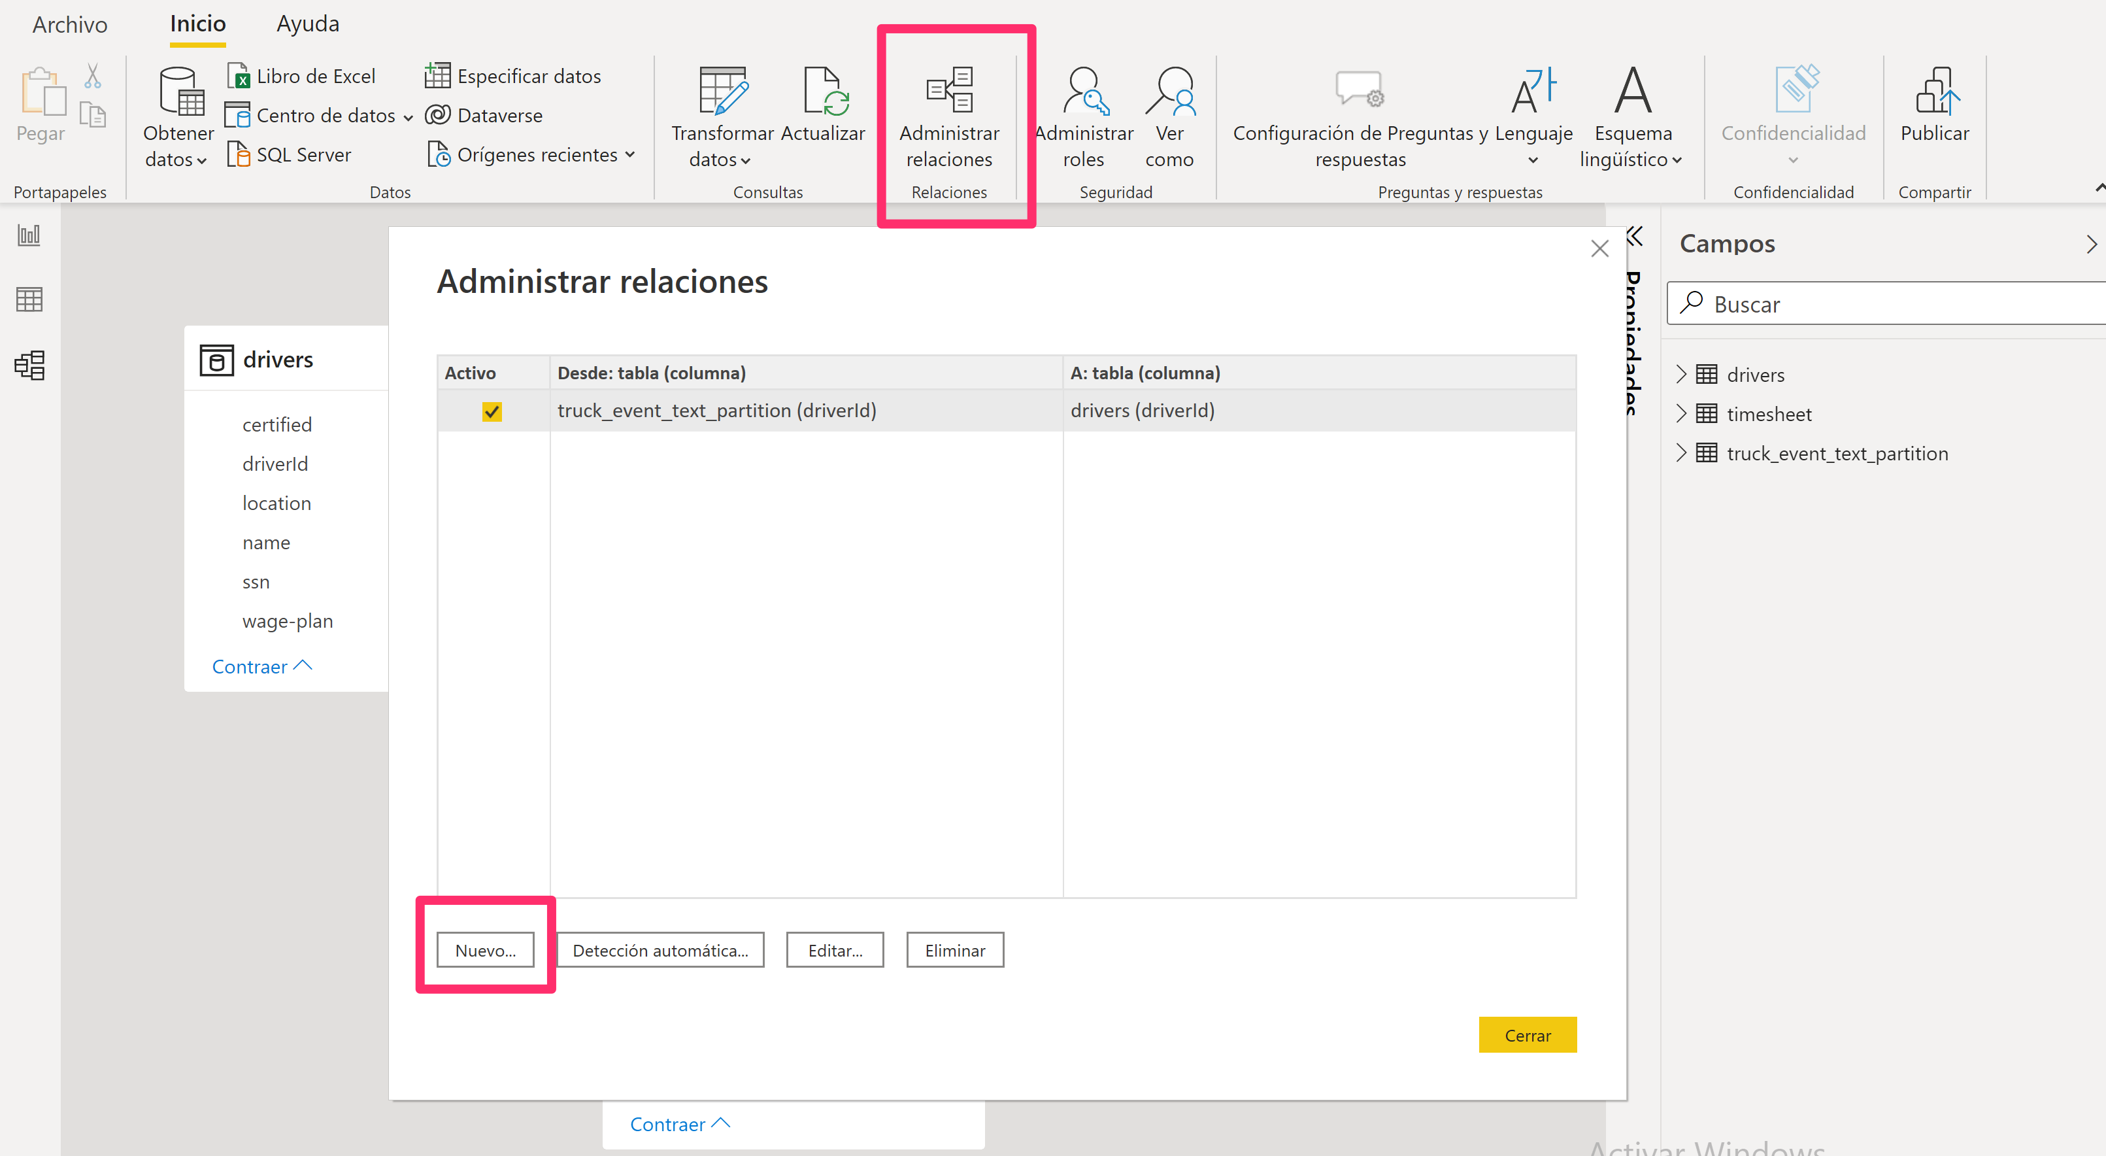
Task: Collapse drivers card with Contraer link
Action: pyautogui.click(x=261, y=667)
